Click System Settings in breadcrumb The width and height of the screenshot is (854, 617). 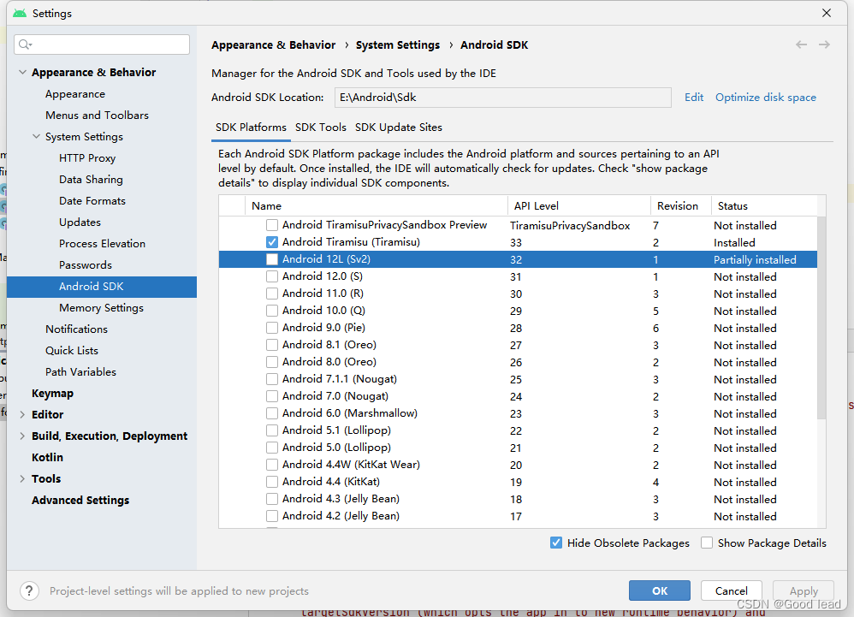coord(398,45)
